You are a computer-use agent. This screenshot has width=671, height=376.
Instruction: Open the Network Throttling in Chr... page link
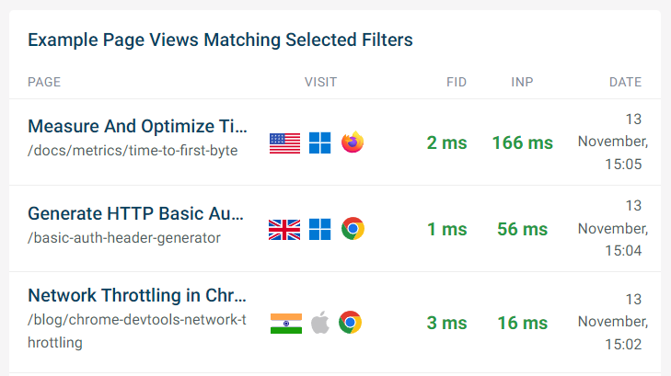(x=137, y=295)
